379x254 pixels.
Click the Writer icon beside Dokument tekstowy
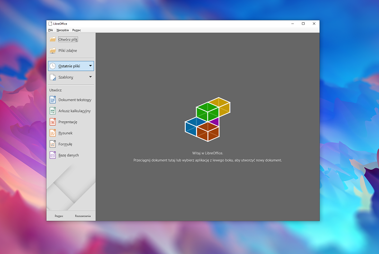(53, 100)
